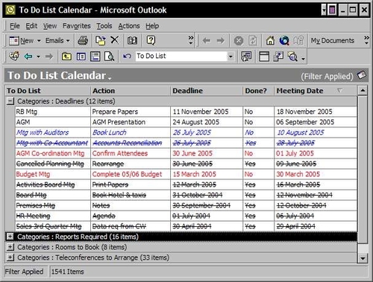
Task: Open the To Do List Calendar folder dropdown
Action: (110, 78)
